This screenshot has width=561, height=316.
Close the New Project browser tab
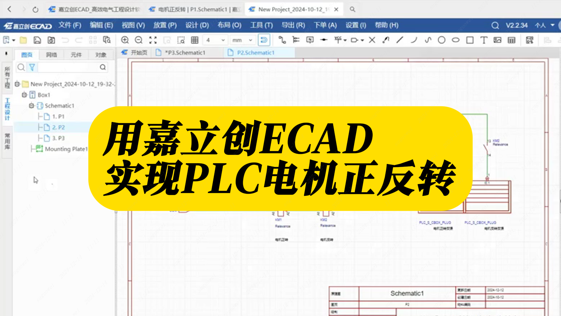(336, 9)
